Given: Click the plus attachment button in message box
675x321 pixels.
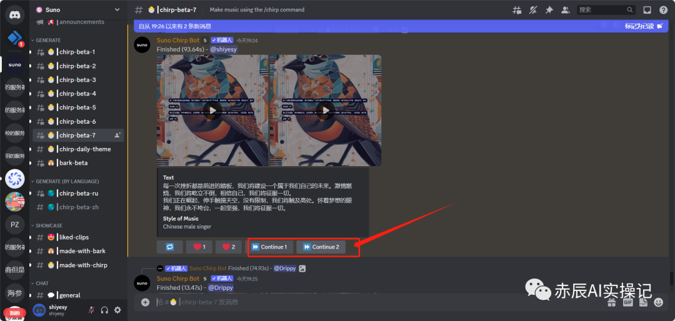Looking at the screenshot, I should (146, 302).
